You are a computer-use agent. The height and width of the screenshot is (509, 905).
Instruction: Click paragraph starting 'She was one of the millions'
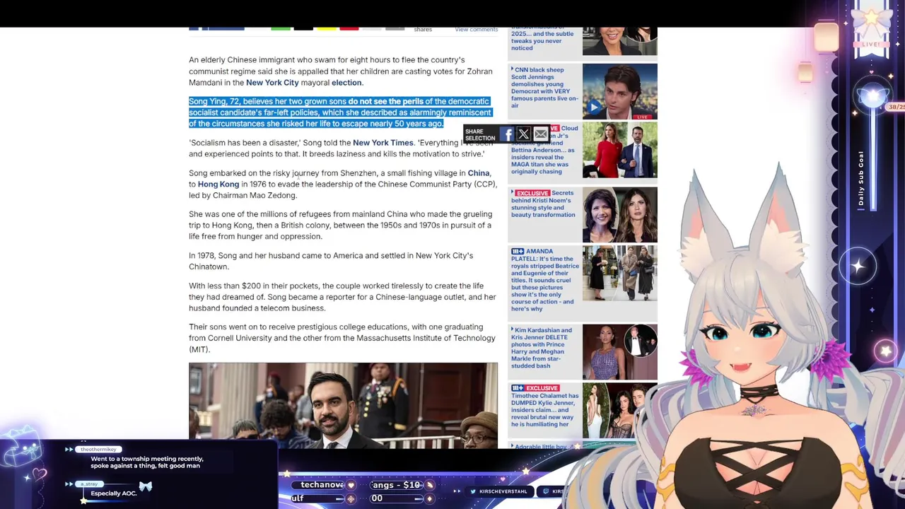pyautogui.click(x=340, y=226)
